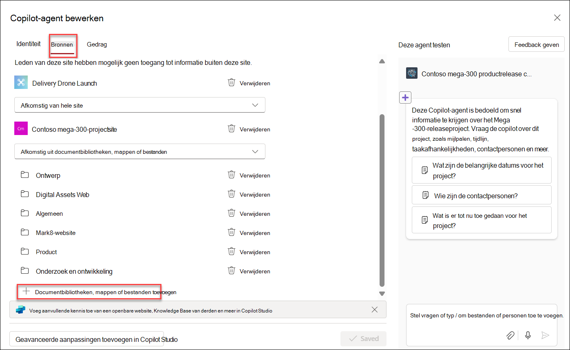Choose prompt 'Wat is er tot nu toe gedaan'

click(482, 220)
